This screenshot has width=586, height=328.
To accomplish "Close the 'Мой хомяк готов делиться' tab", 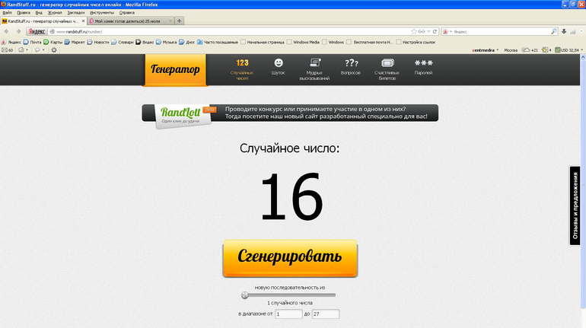I will click(x=170, y=21).
